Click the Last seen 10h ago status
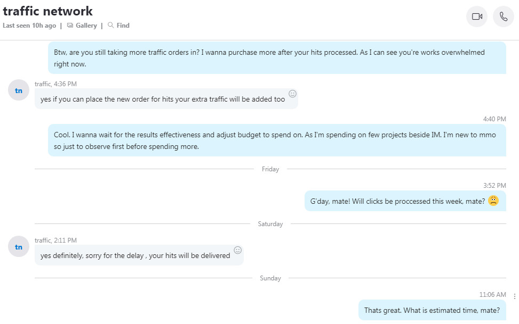This screenshot has height=324, width=519. (x=29, y=26)
